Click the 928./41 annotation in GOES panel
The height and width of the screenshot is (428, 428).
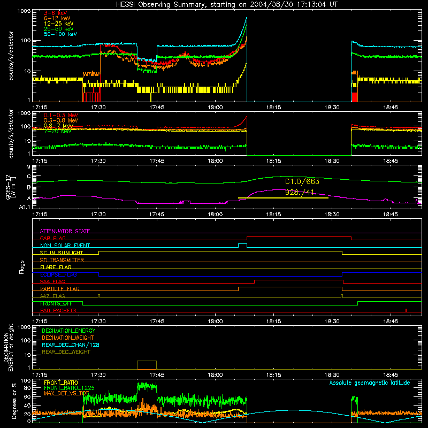tap(300, 192)
